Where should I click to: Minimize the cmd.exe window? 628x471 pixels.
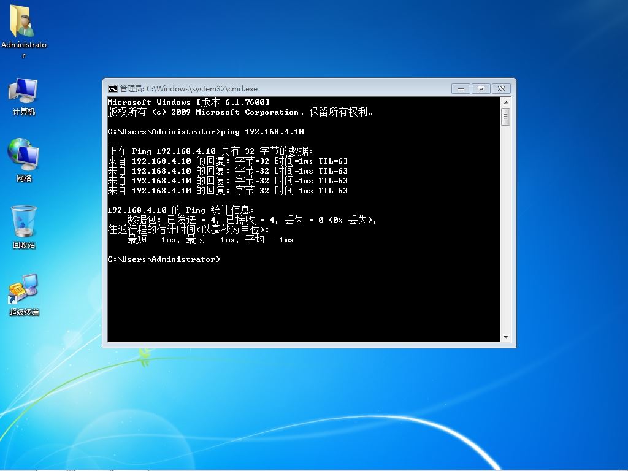pos(461,88)
